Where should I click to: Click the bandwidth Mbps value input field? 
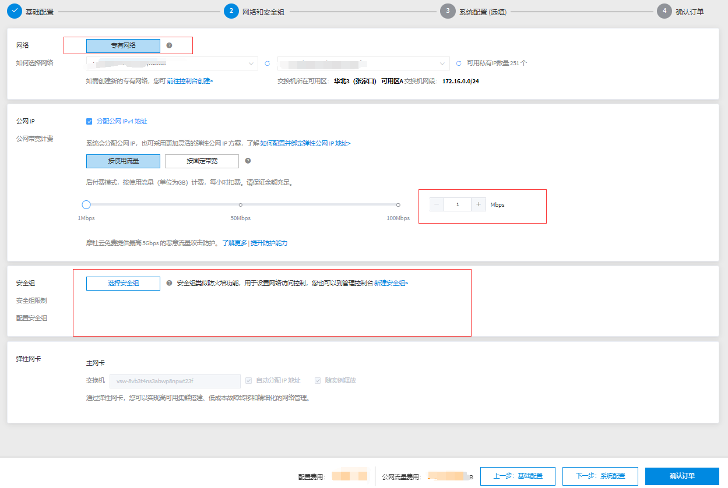[458, 204]
